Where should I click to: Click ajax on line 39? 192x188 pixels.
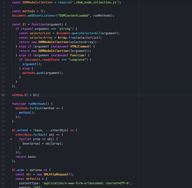click(x=21, y=170)
